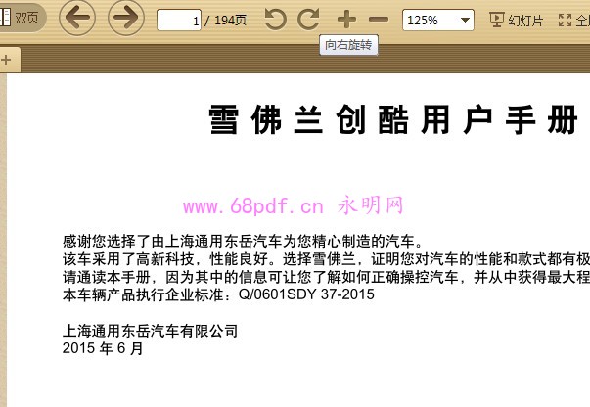Switch to the 双页 two-page view
This screenshot has height=407, width=590.
coord(22,18)
